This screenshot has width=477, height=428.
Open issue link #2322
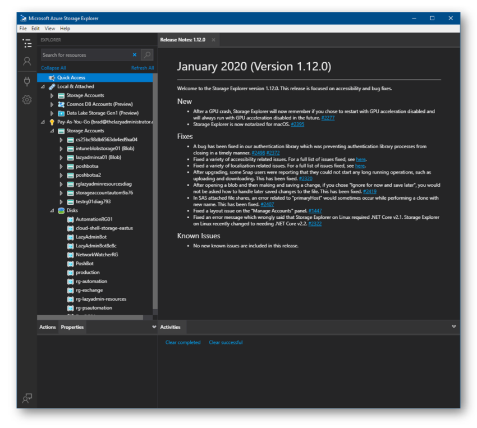point(315,224)
